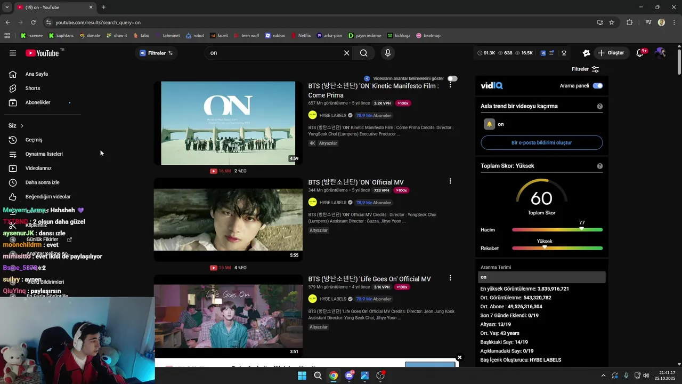This screenshot has width=682, height=384.
Task: Open HYBE LABELS channel under Kinetic Manifesto Film
Action: click(x=332, y=115)
